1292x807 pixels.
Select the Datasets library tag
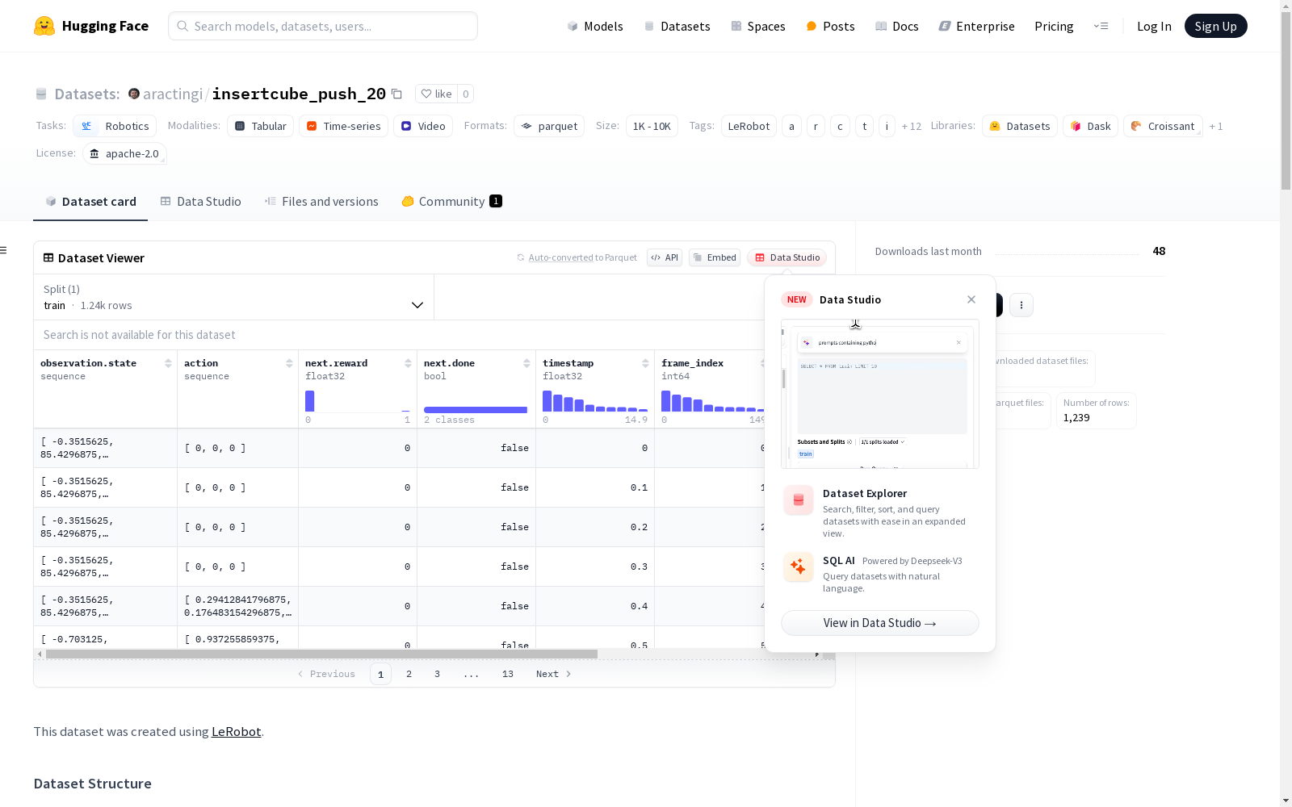click(1020, 126)
